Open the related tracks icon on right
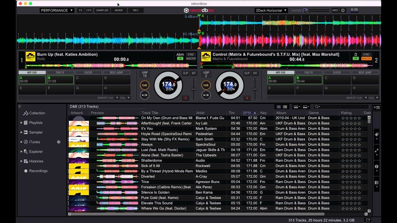Image resolution: width=397 pixels, height=223 pixels. pyautogui.click(x=377, y=151)
